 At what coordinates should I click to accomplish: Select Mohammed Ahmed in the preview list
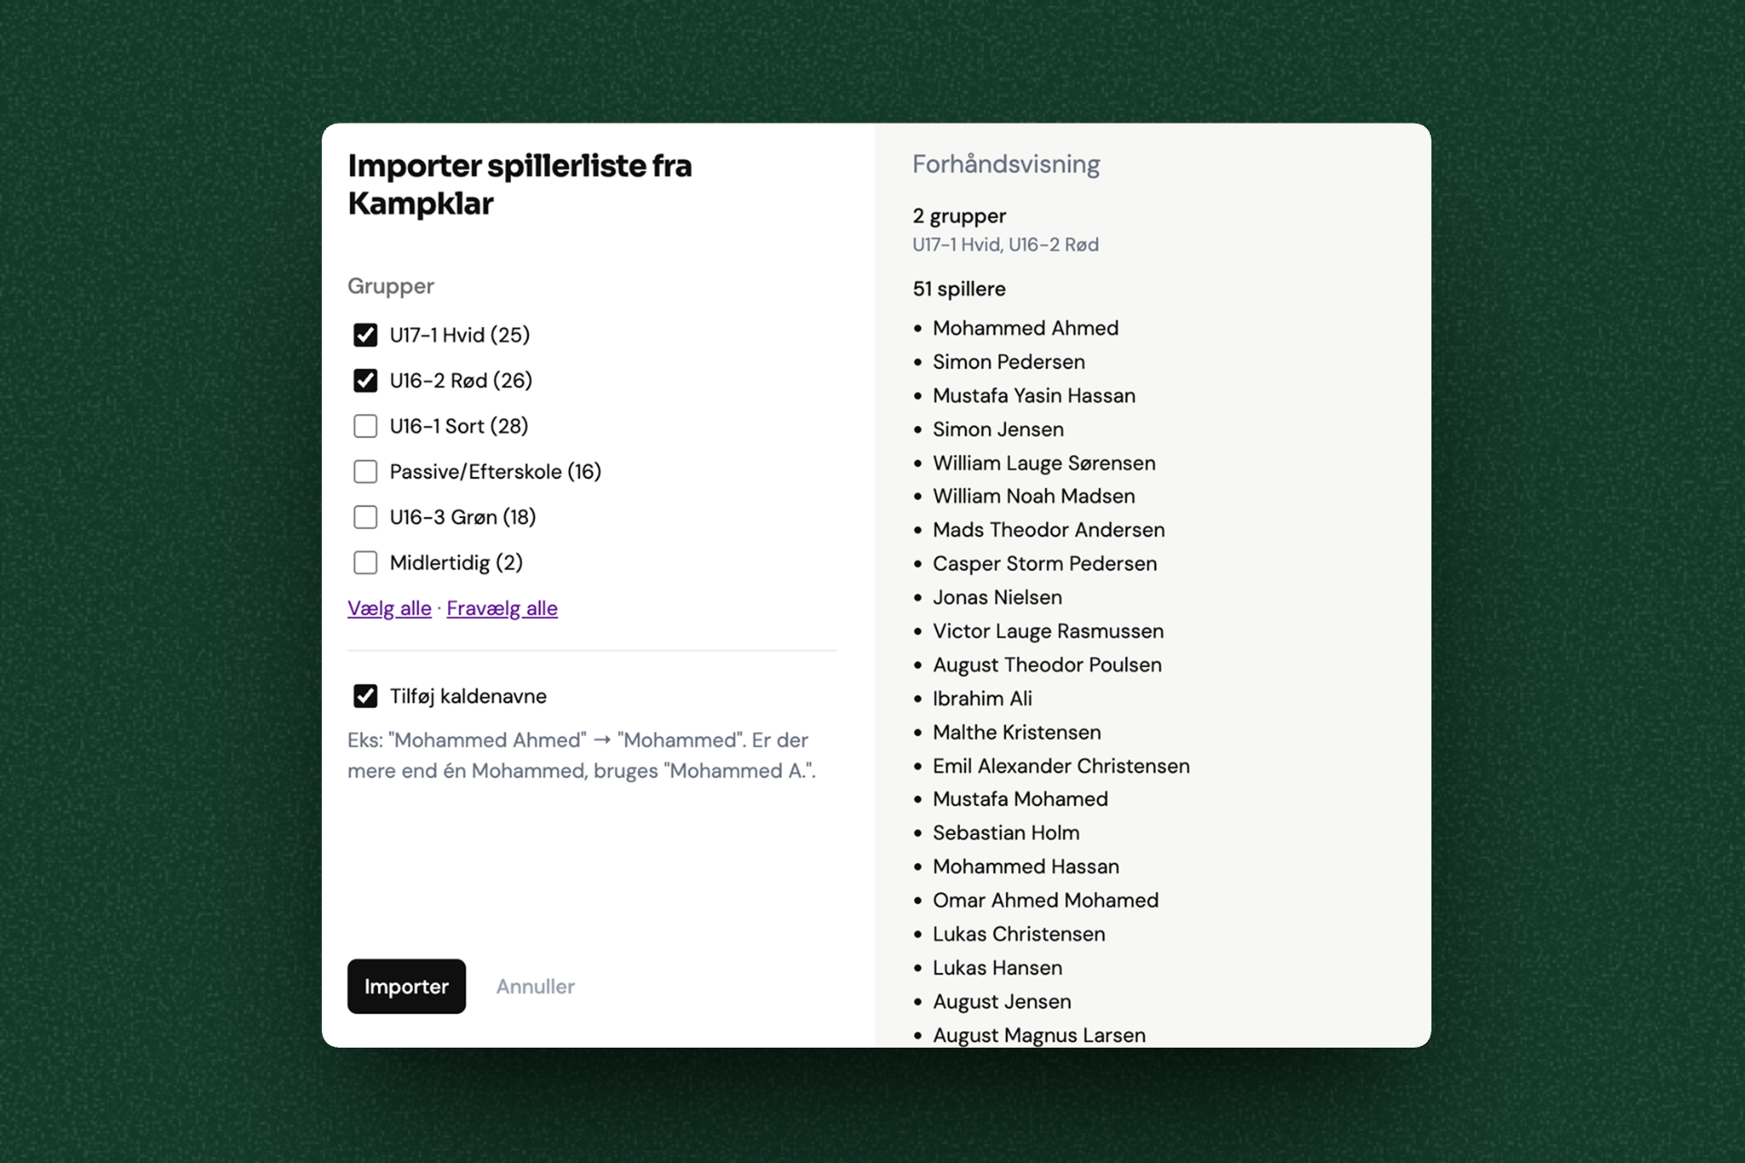(1026, 328)
